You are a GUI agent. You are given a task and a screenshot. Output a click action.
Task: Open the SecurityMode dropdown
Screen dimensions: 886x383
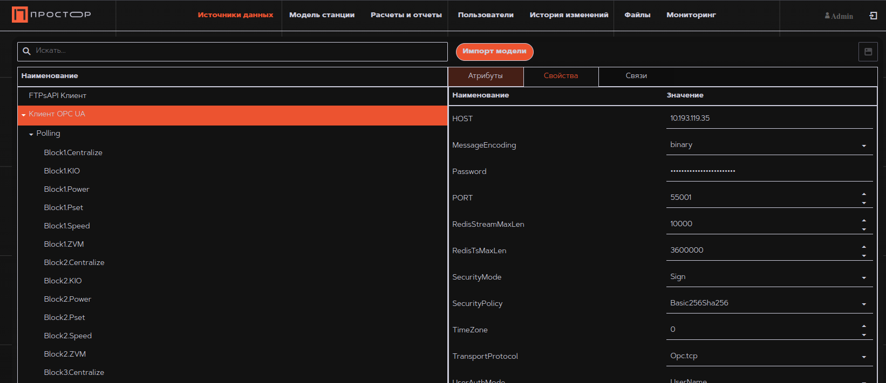(864, 277)
